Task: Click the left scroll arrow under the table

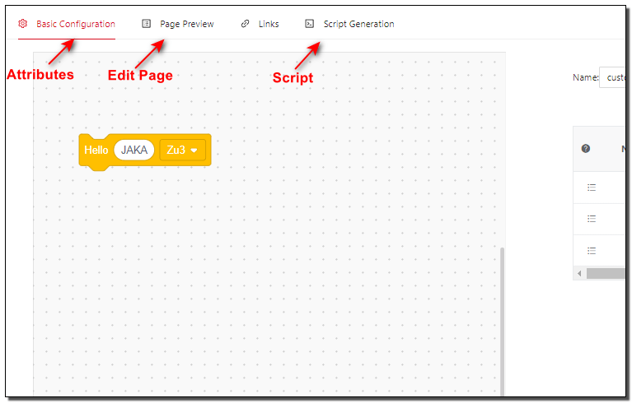Action: pyautogui.click(x=578, y=273)
